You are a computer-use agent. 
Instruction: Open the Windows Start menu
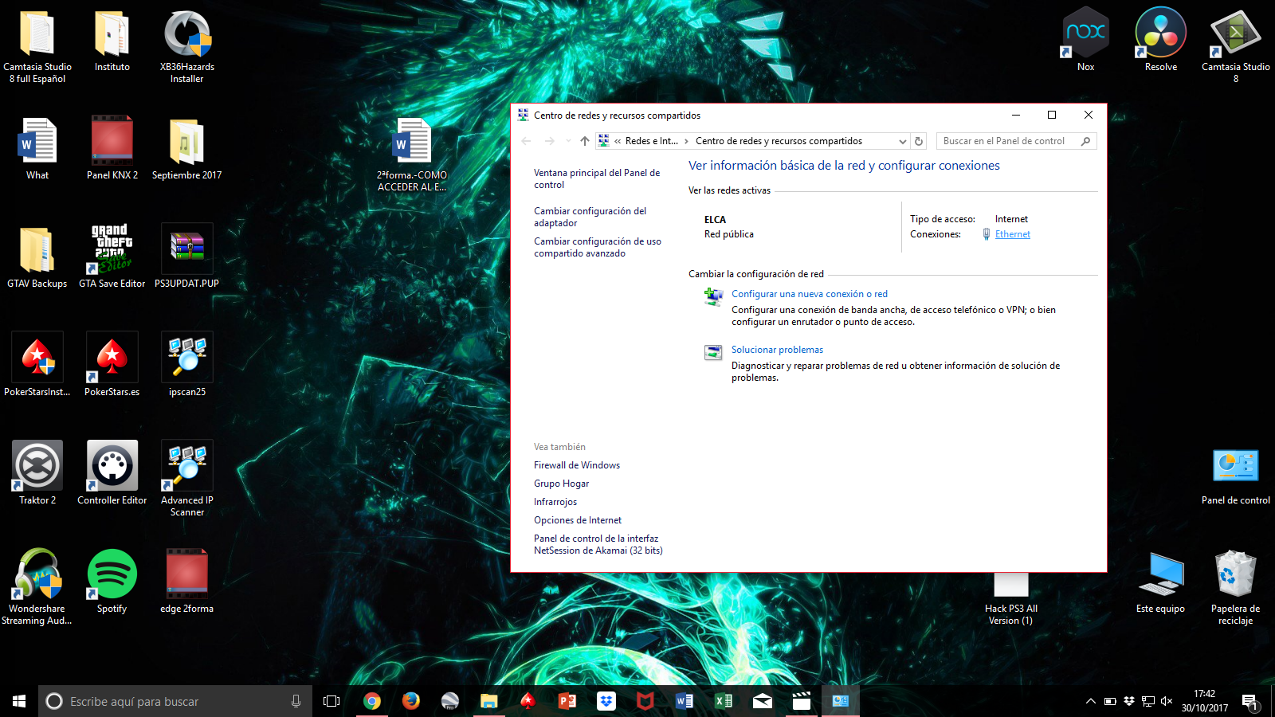pos(19,701)
